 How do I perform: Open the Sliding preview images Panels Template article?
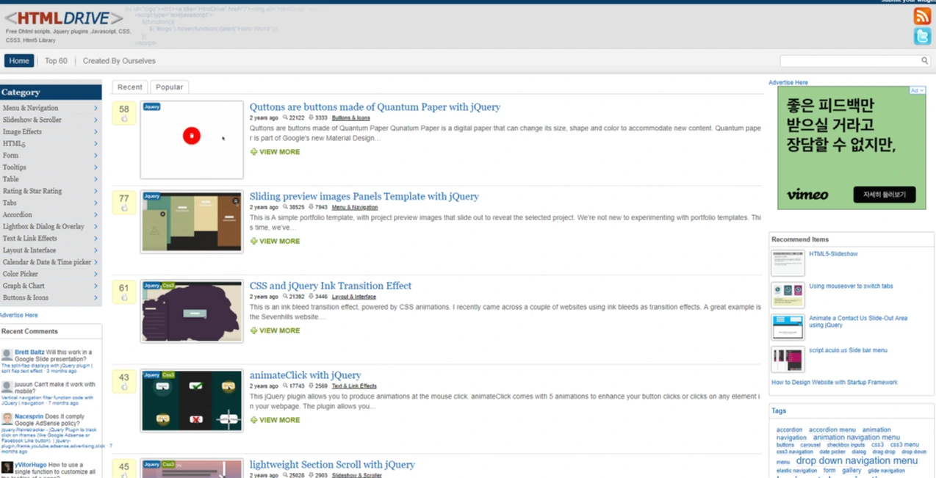tap(364, 197)
